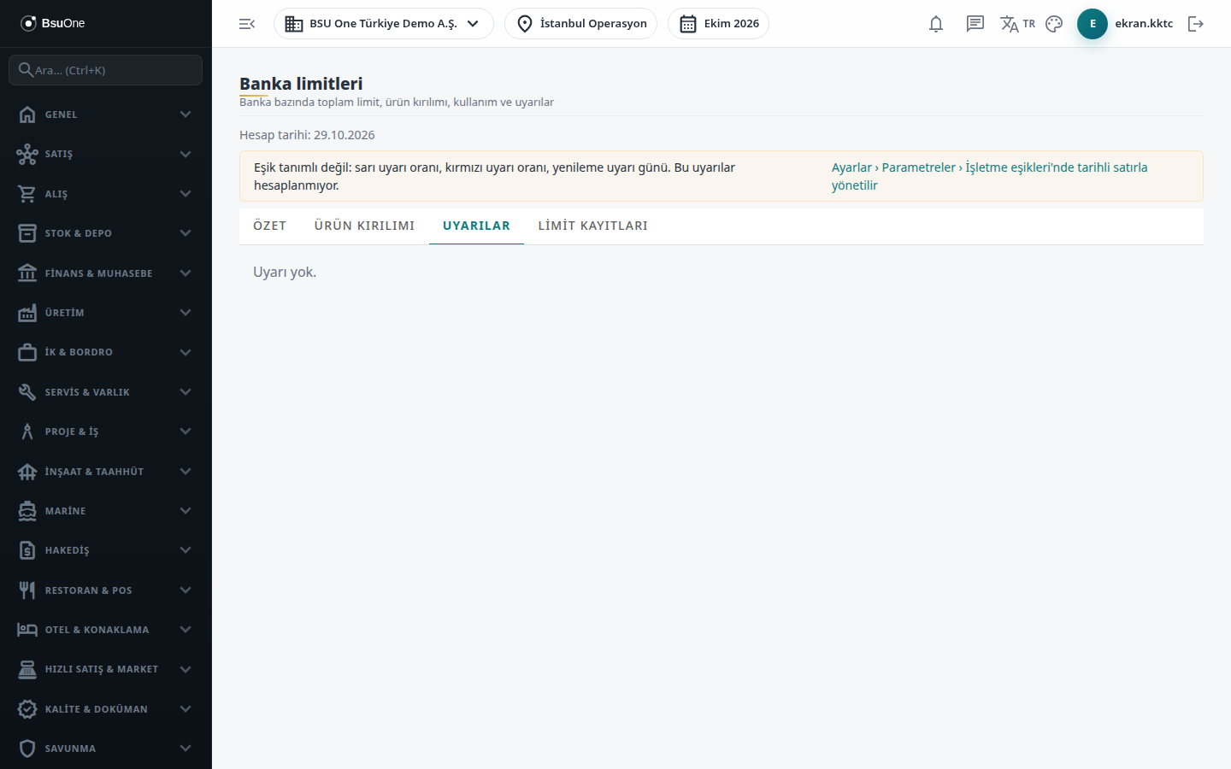Expand the ÜRETİM section chevron
1231x769 pixels.
click(x=186, y=313)
